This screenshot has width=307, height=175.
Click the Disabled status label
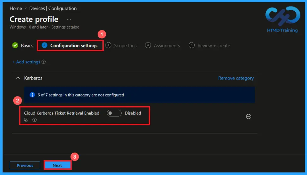[x=133, y=113]
